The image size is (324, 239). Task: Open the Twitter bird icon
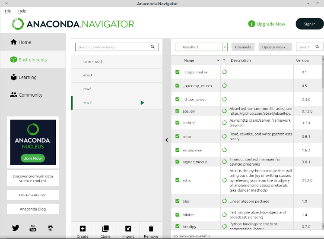point(16,228)
